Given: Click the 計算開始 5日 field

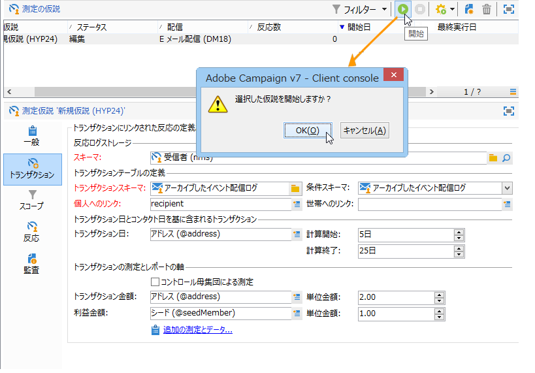Looking at the screenshot, I should pyautogui.click(x=406, y=235).
